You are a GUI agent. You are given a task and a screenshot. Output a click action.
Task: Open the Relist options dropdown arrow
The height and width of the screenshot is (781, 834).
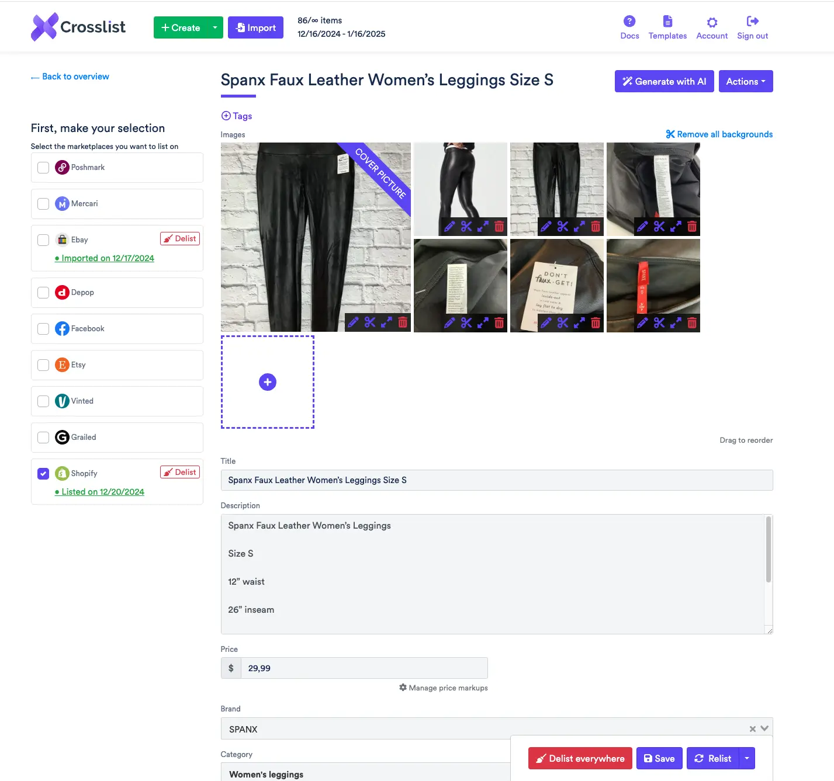tap(747, 758)
